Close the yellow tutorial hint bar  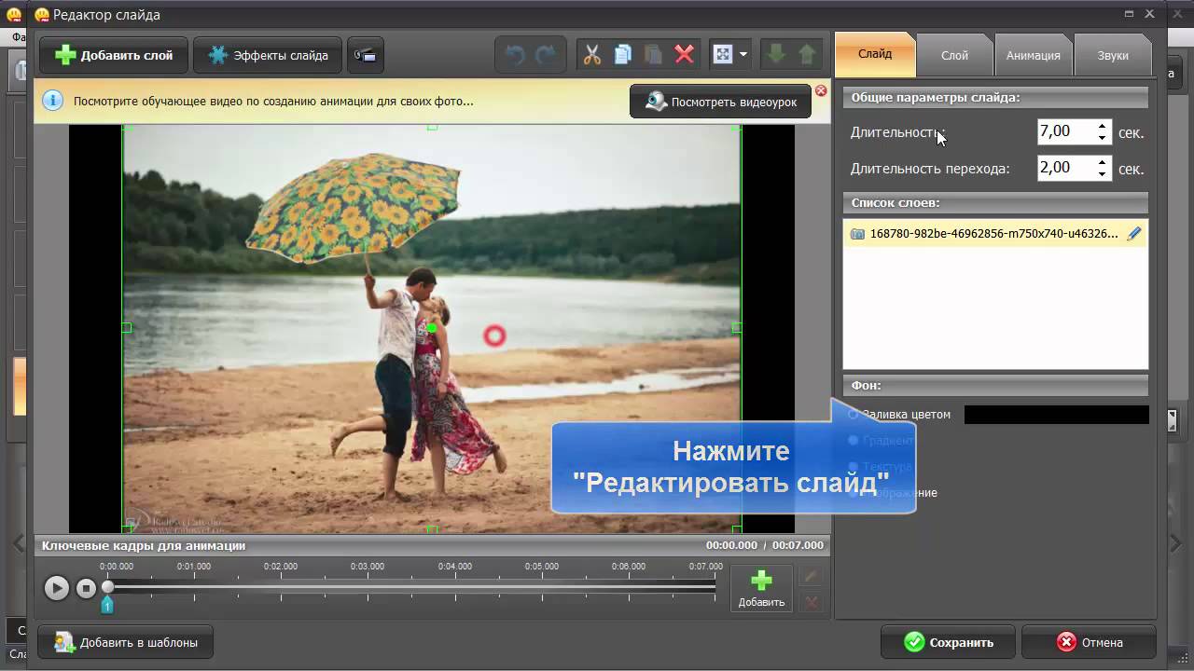coord(821,90)
